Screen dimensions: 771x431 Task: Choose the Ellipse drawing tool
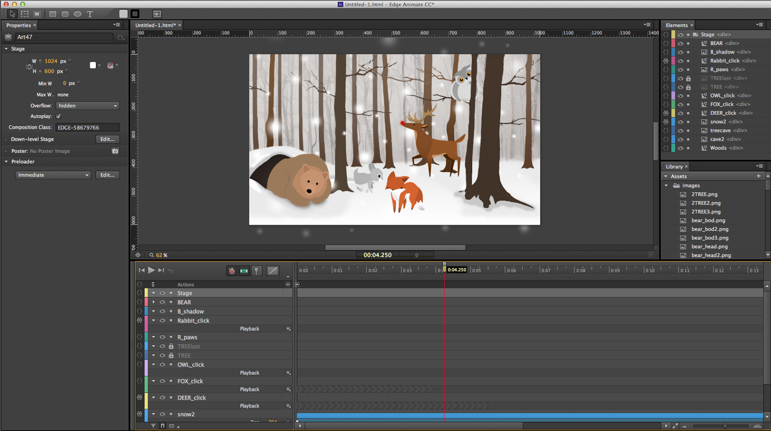tap(78, 14)
